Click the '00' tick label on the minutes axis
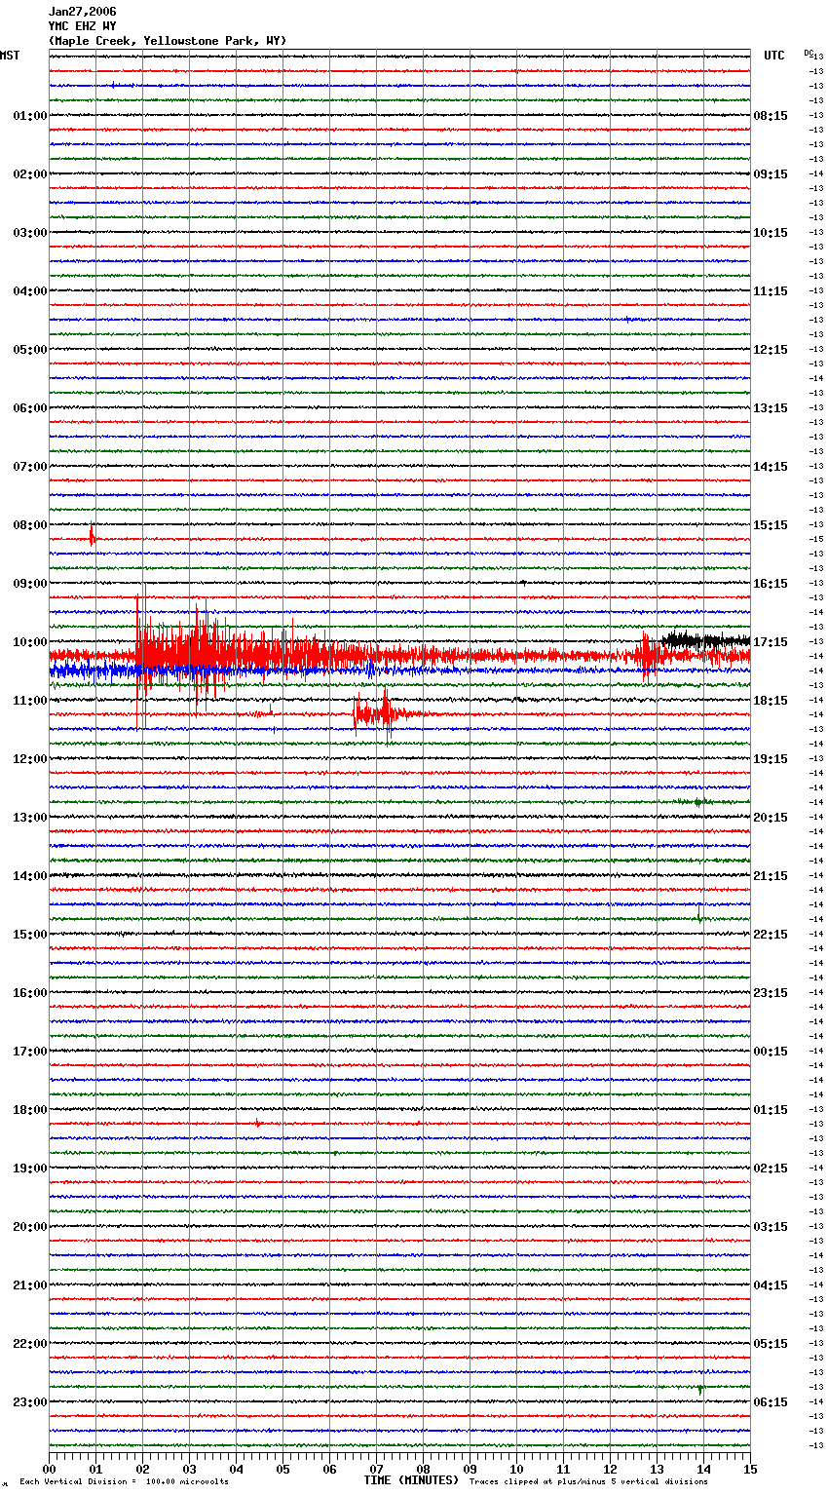The width and height of the screenshot is (828, 1495). 50,1469
